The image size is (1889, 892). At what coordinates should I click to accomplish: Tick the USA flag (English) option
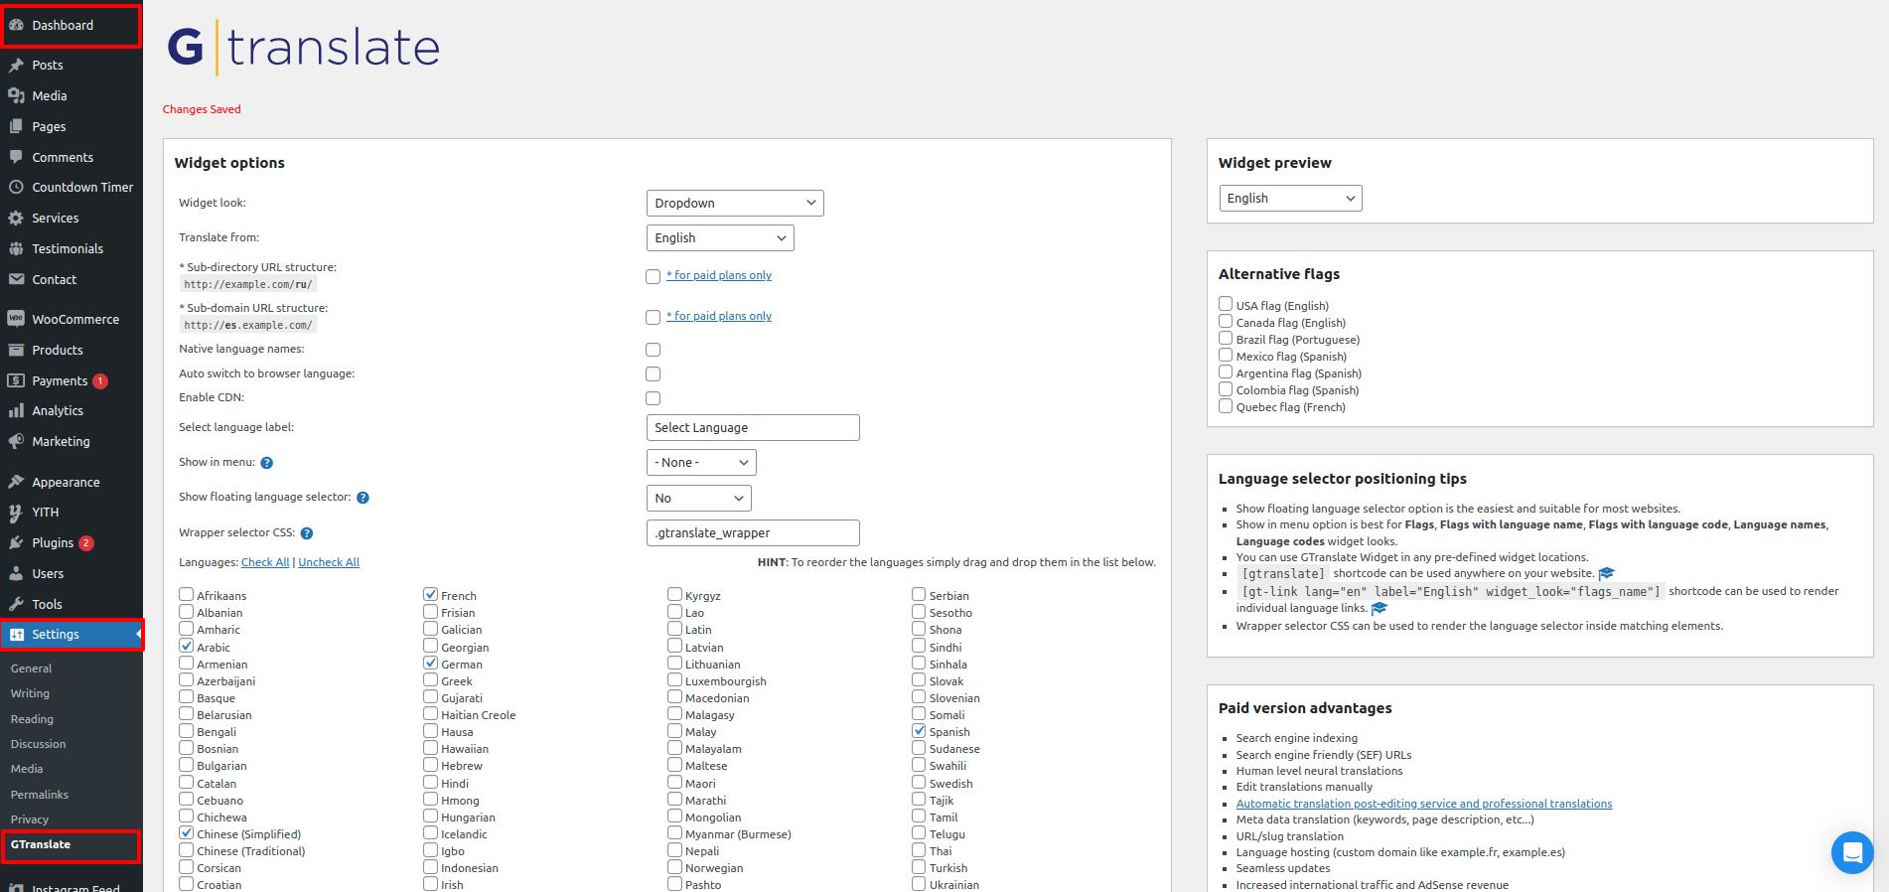point(1226,304)
